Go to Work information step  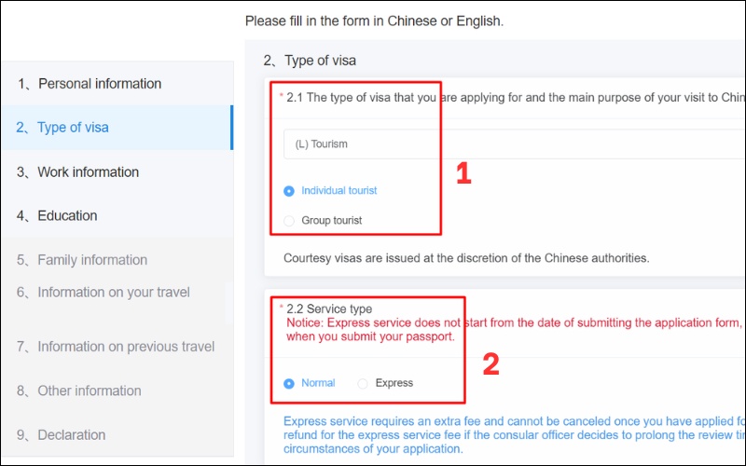pyautogui.click(x=78, y=172)
